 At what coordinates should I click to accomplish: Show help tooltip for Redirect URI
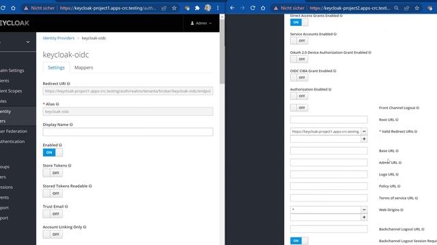68,84
